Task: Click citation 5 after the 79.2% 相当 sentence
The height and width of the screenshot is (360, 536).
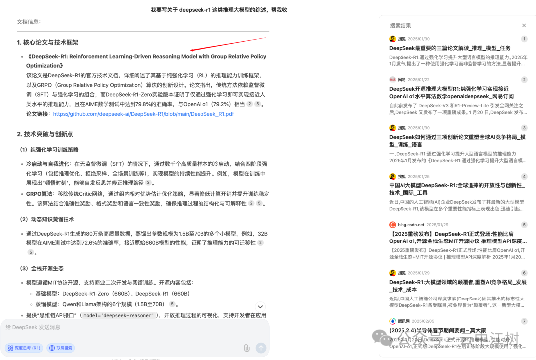Action: 258,104
